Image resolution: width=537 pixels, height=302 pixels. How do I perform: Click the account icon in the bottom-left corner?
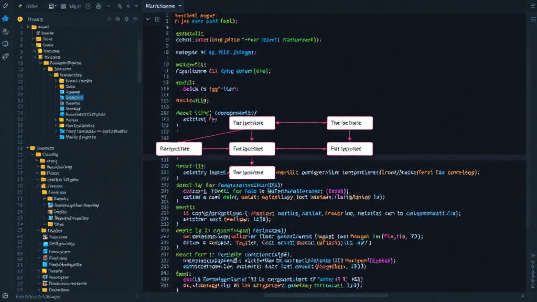pos(5,296)
